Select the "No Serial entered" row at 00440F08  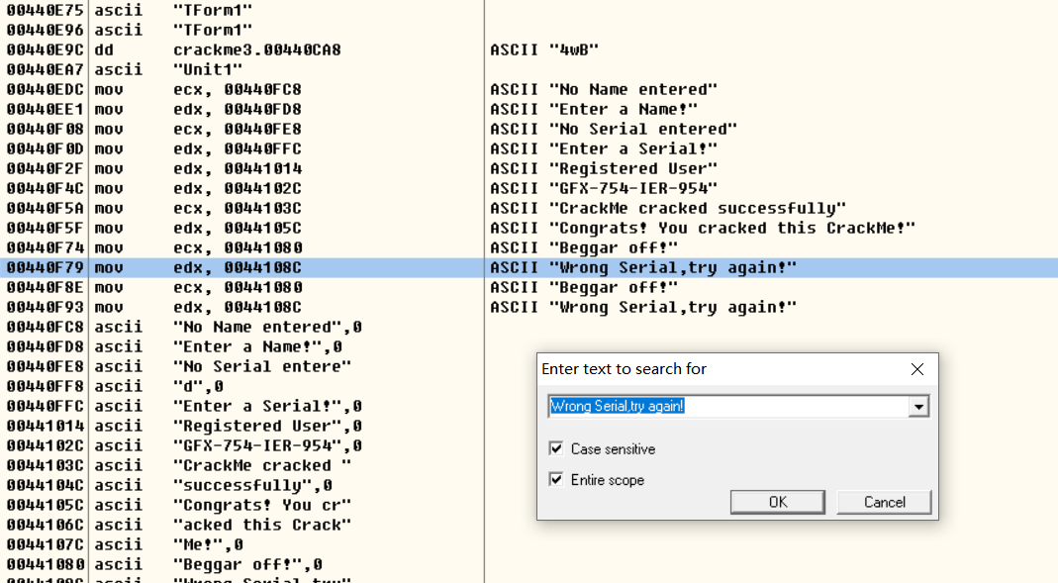tap(238, 129)
